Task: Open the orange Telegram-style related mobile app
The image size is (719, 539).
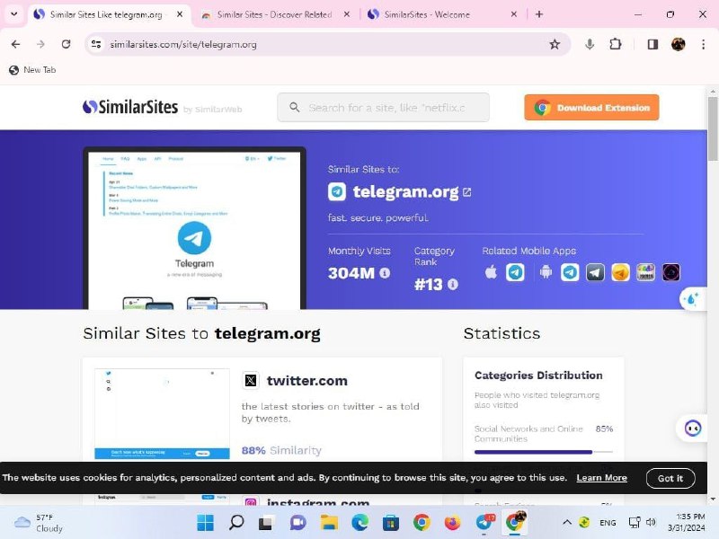Action: pos(620,273)
